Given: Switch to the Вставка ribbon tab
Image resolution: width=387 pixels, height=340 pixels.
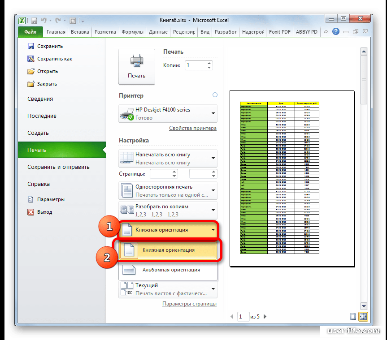Looking at the screenshot, I should click(80, 32).
